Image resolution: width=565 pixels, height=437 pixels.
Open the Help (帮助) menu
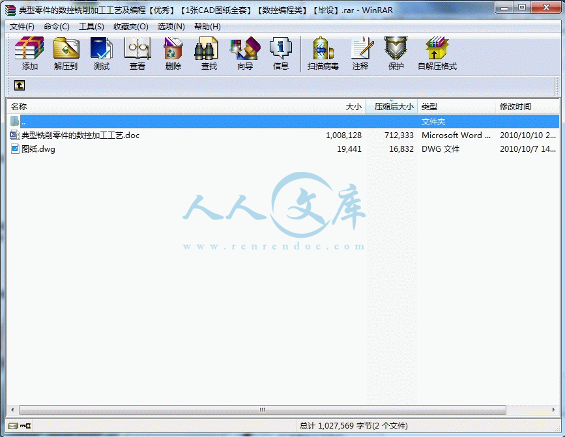pyautogui.click(x=207, y=27)
